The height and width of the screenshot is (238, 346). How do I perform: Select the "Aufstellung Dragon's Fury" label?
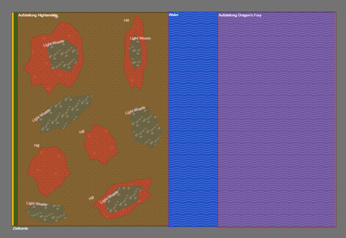[x=240, y=15]
